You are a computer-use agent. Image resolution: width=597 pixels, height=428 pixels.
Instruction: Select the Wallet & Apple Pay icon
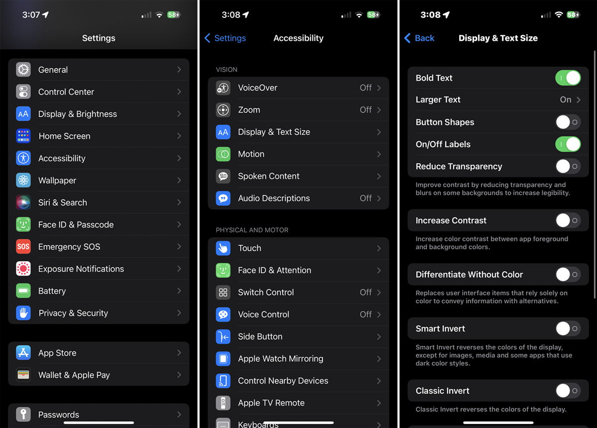(x=23, y=375)
